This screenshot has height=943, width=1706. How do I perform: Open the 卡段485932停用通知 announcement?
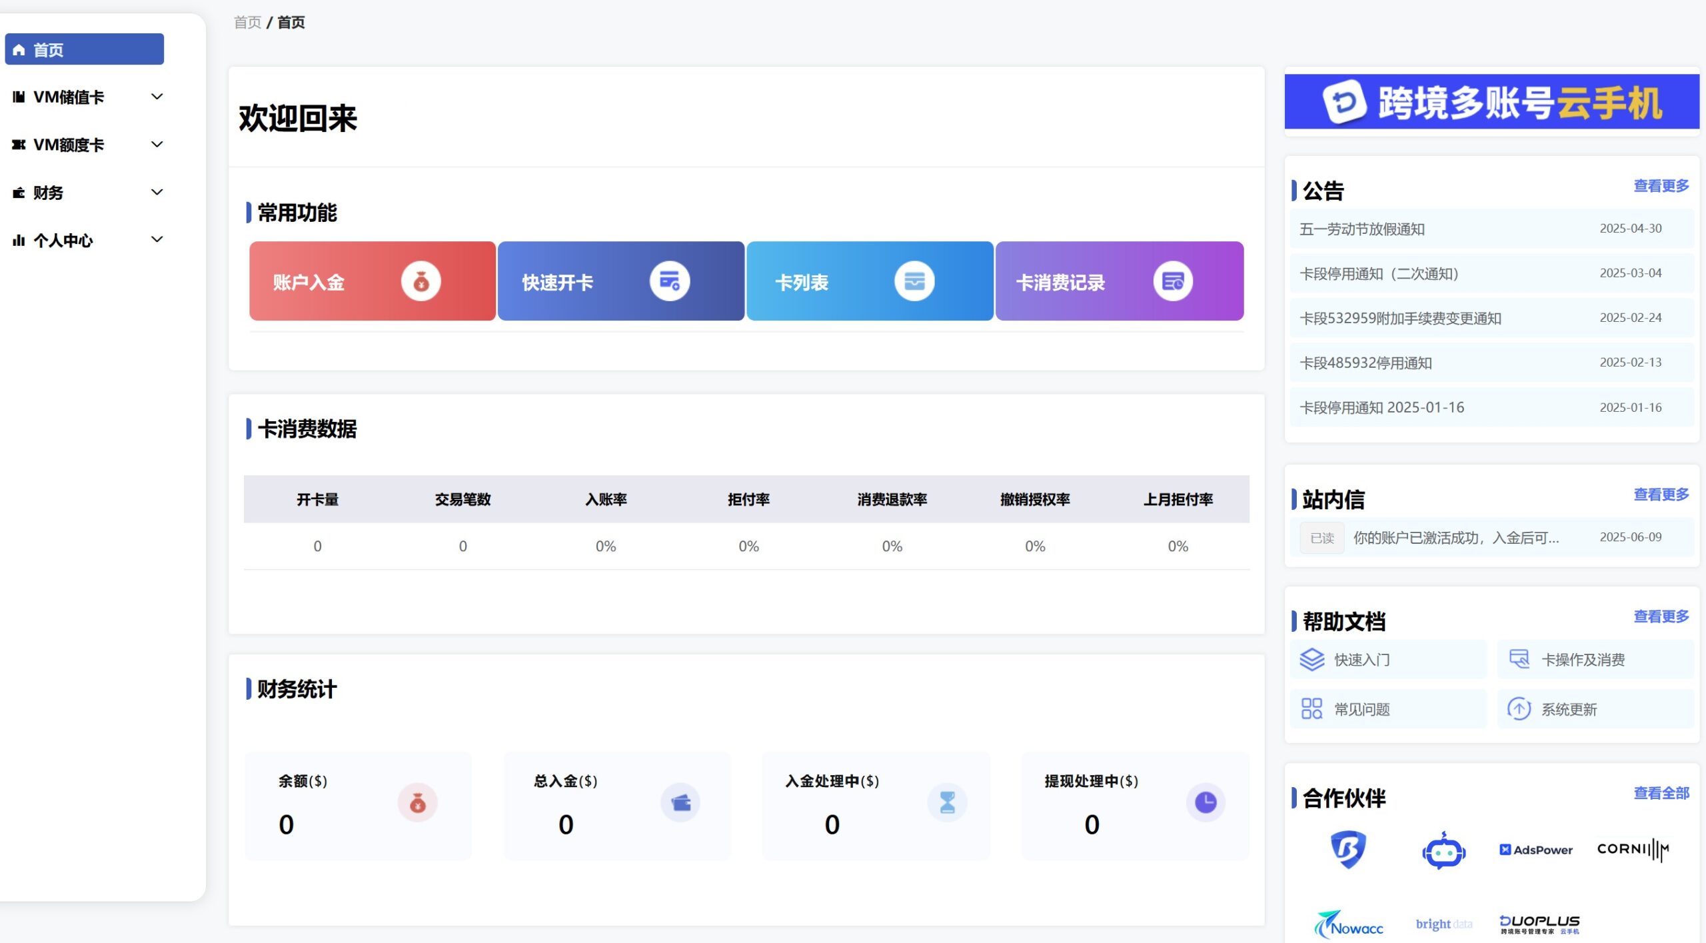click(x=1491, y=363)
